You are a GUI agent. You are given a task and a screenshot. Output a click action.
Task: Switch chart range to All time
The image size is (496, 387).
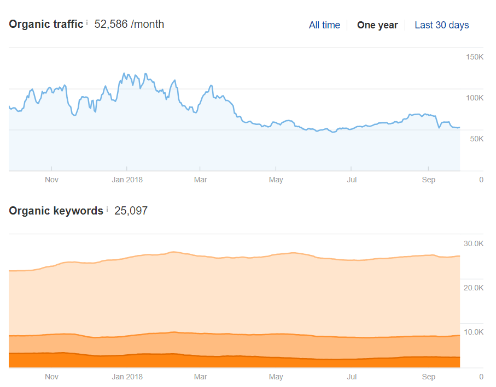click(x=324, y=25)
